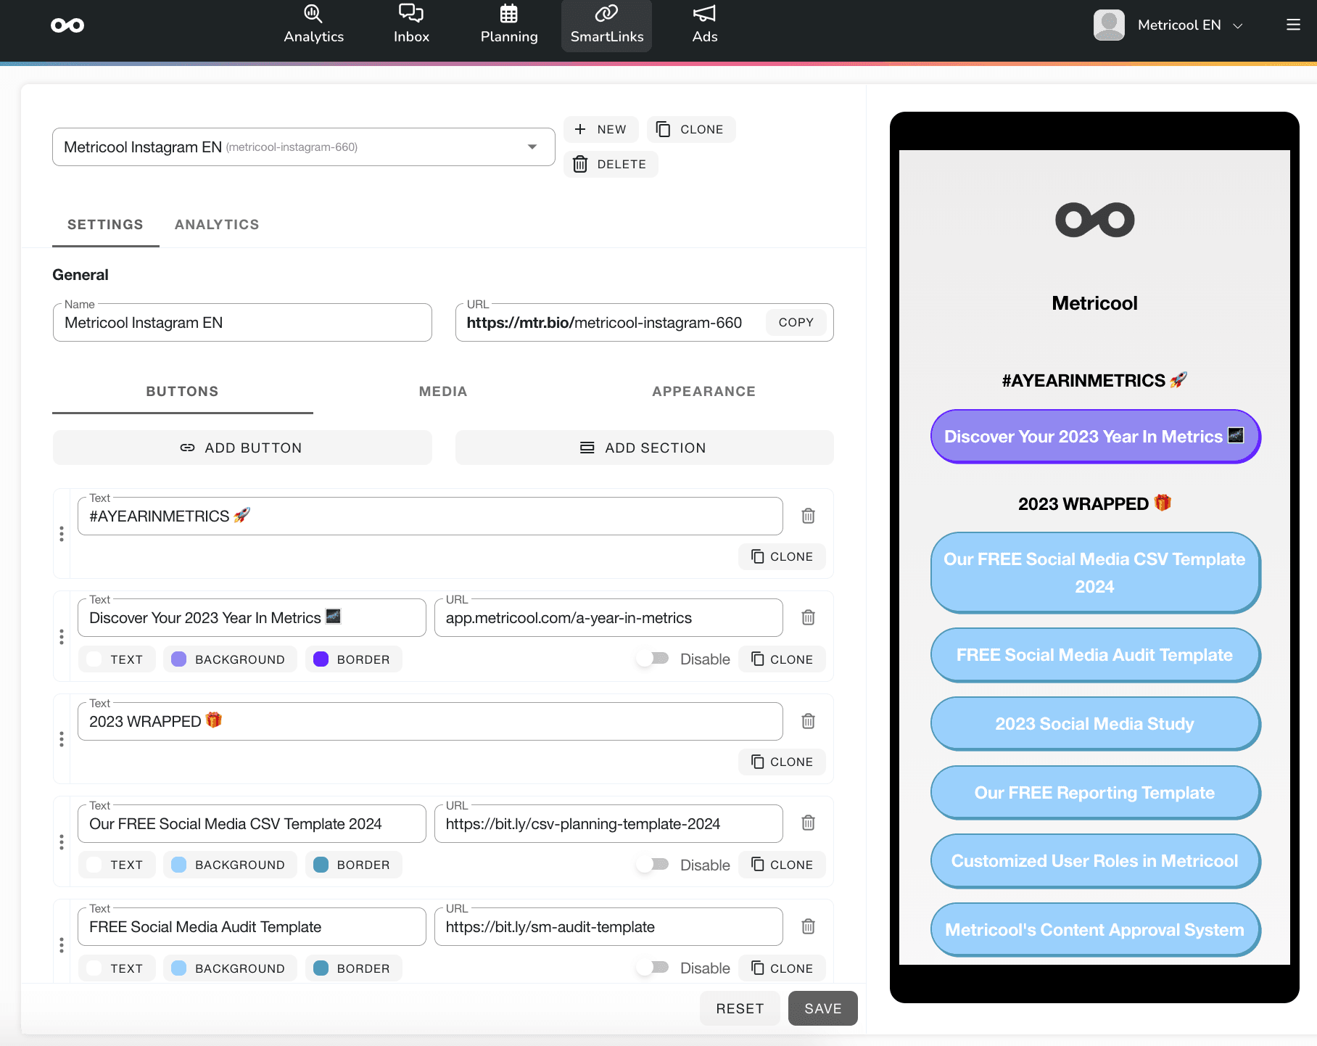Click the SAVE button
This screenshot has height=1046, width=1317.
point(822,1008)
